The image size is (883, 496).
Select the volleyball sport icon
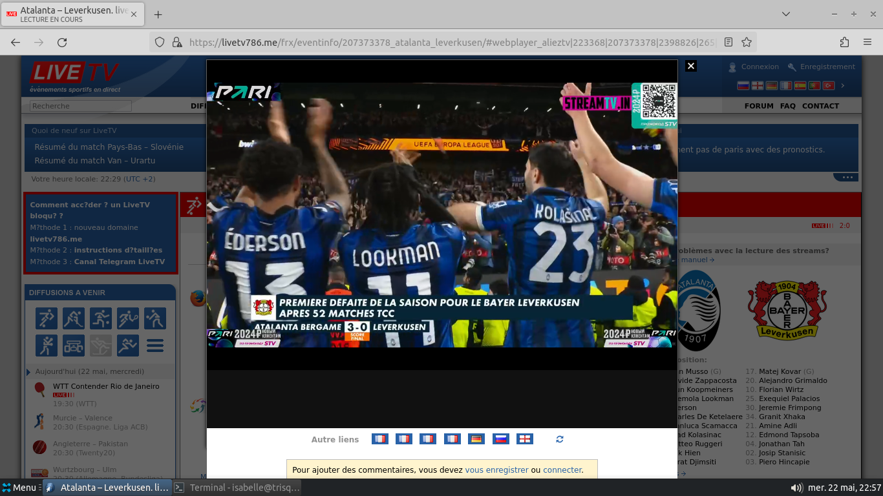pyautogui.click(x=155, y=318)
